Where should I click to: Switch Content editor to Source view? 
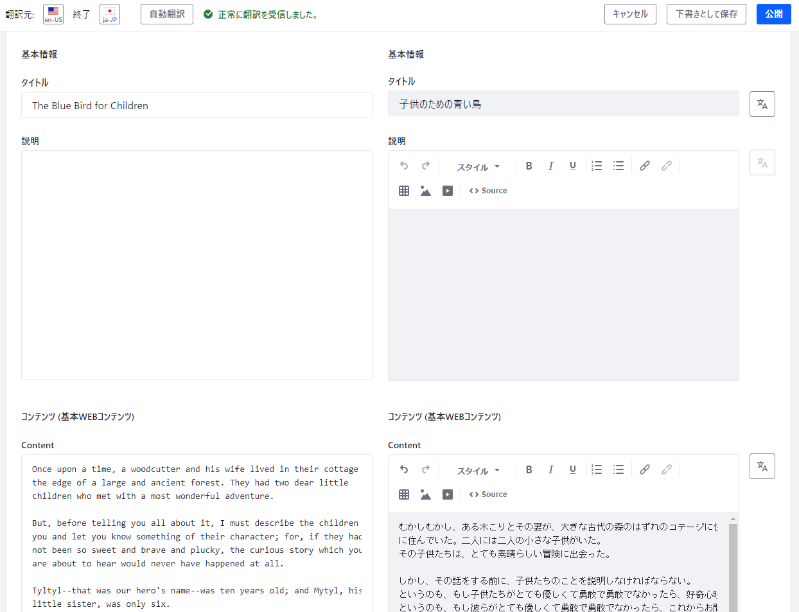pos(488,494)
